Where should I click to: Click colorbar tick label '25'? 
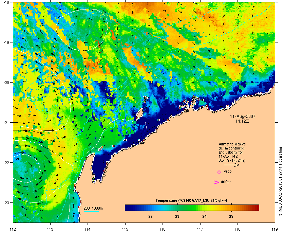coord(231,216)
